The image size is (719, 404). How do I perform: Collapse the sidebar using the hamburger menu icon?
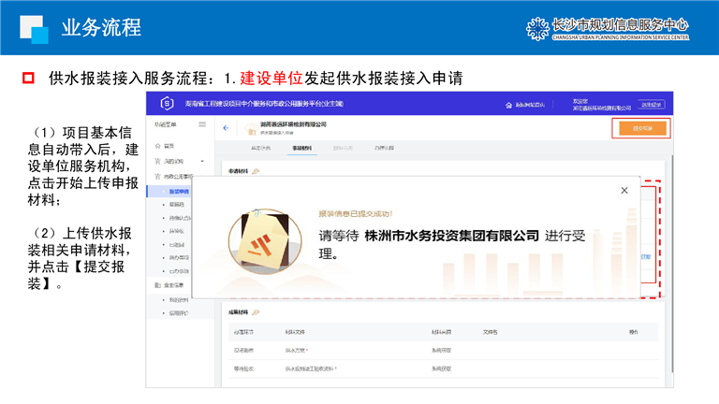tap(202, 124)
